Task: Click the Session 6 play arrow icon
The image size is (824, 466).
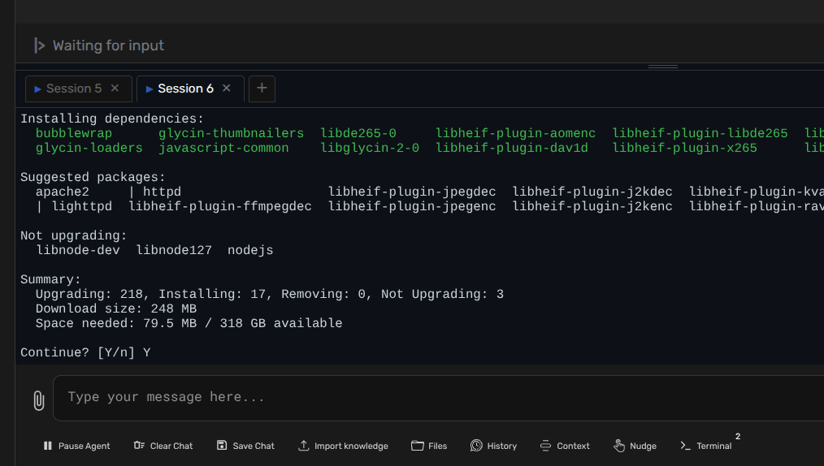Action: (x=150, y=89)
